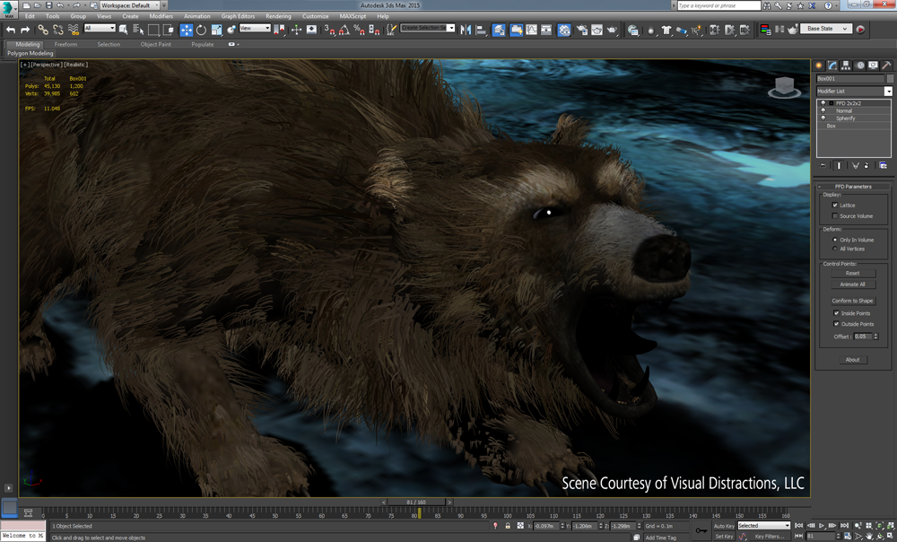Screen dimensions: 897x542
Task: Toggle FFD 2x2x2 modifier visibility bulb
Action: [x=823, y=103]
